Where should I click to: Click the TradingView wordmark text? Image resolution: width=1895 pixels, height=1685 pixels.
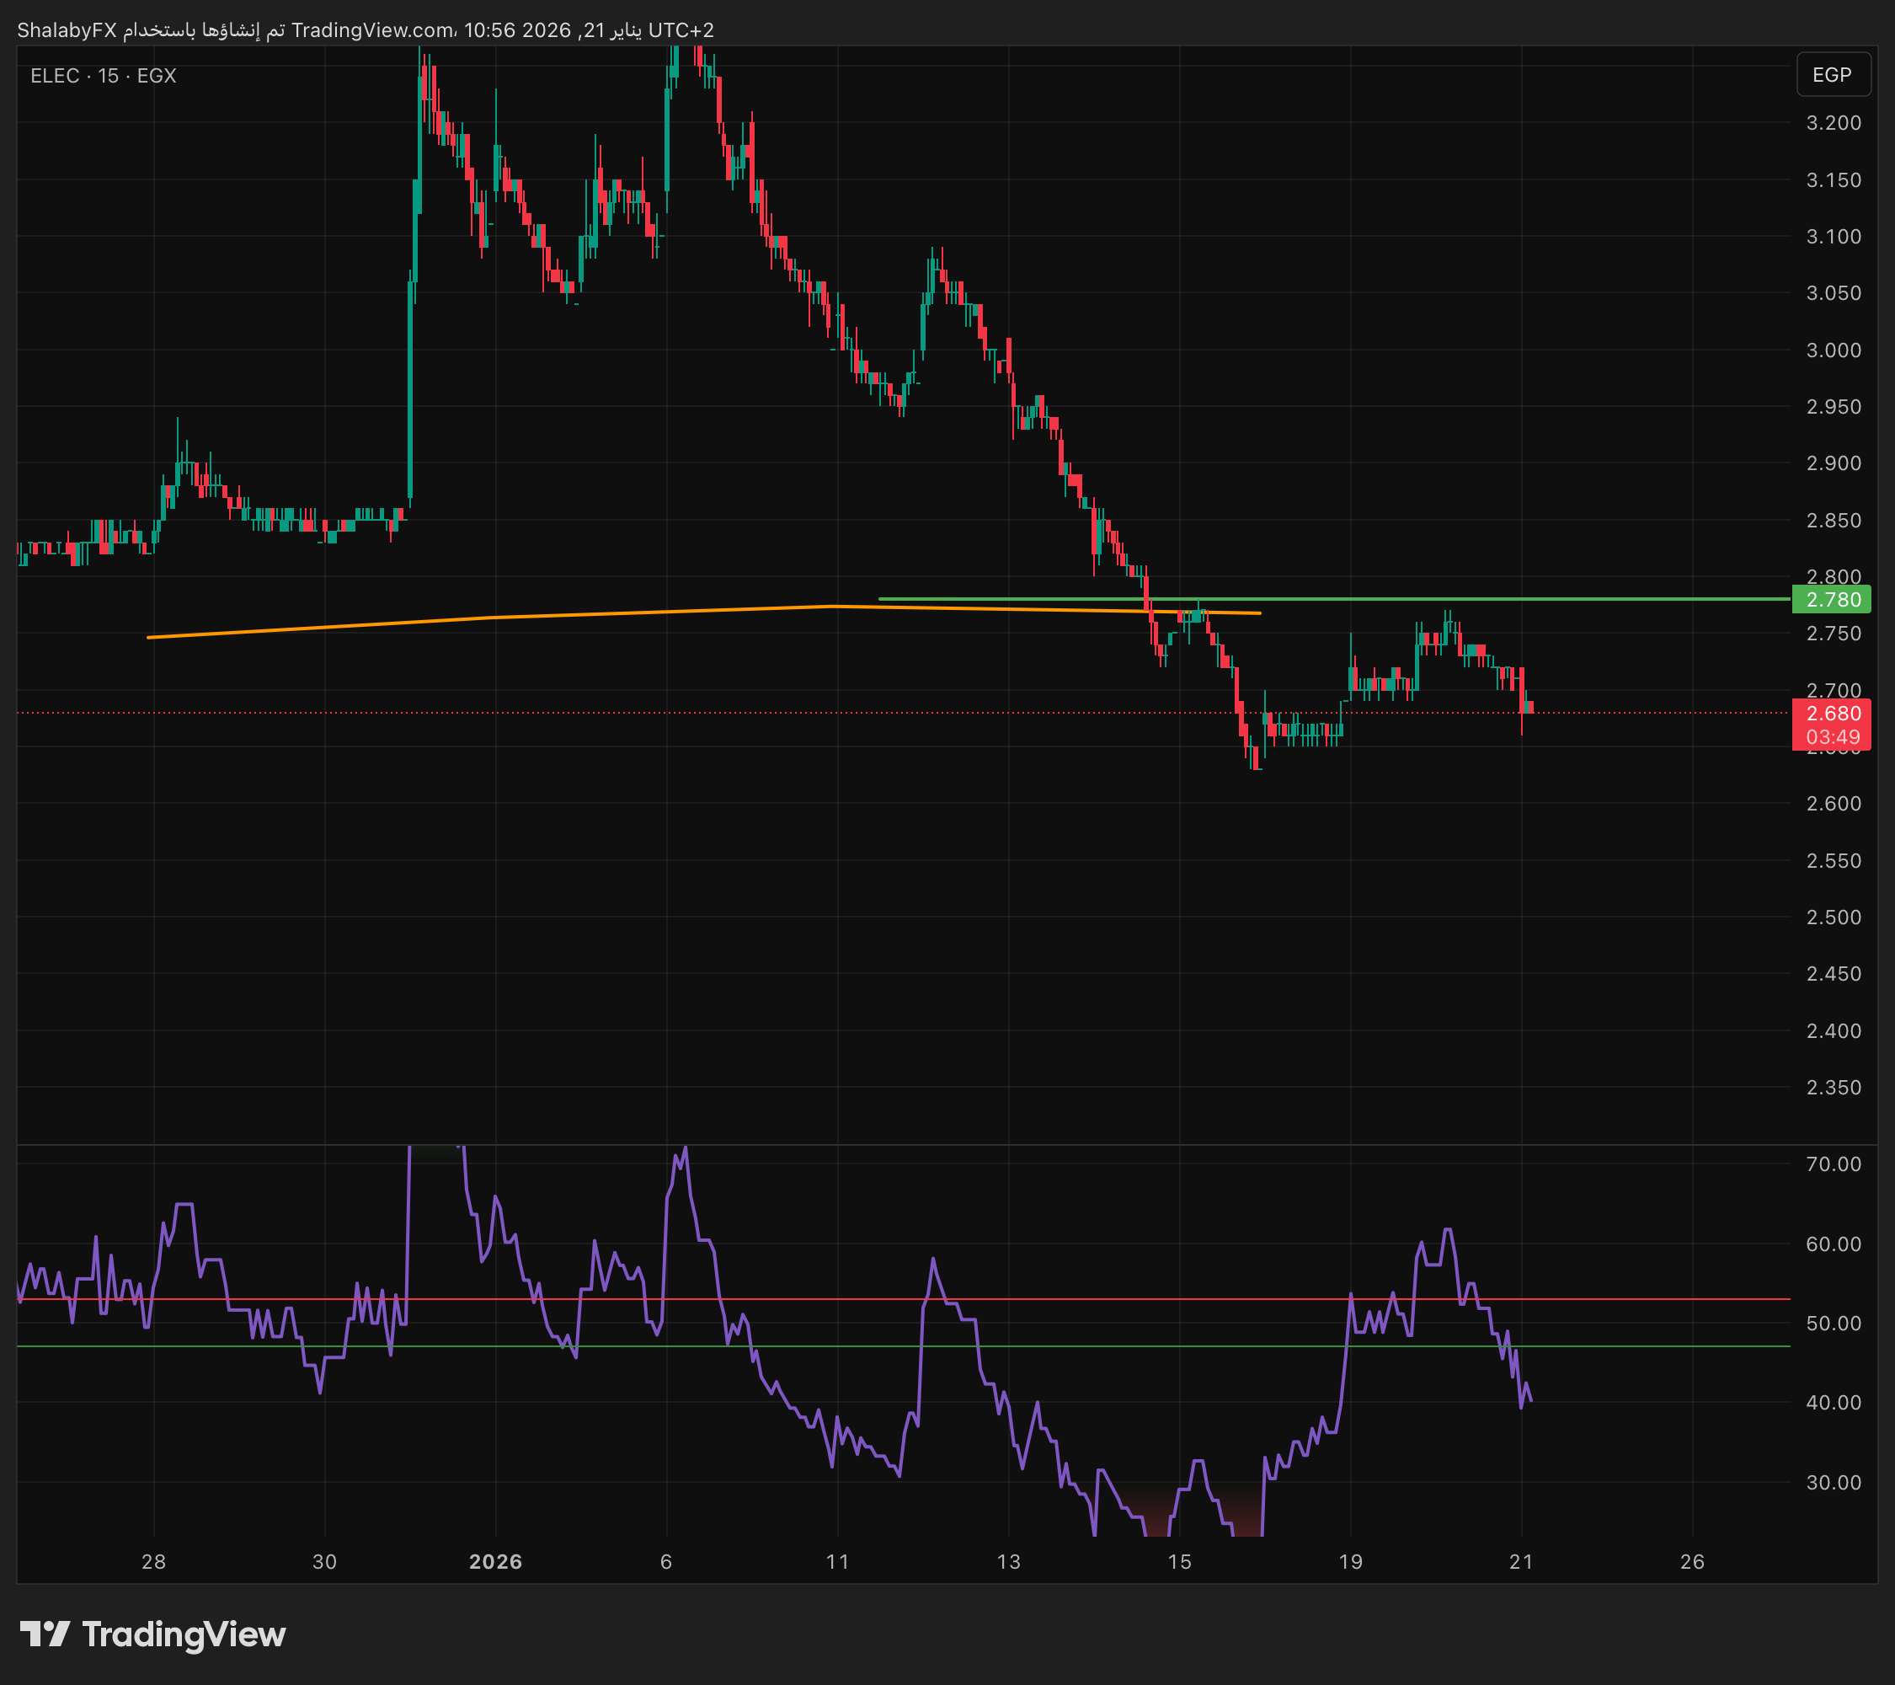[184, 1634]
